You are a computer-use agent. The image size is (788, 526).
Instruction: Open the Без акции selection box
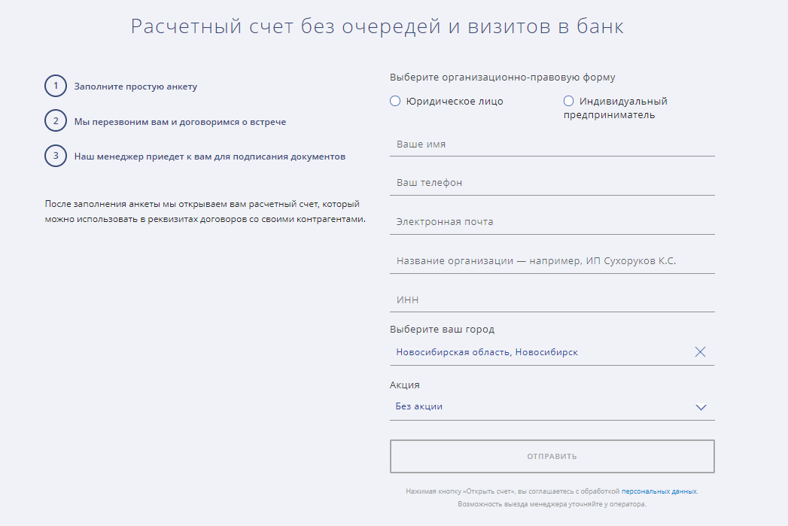pos(552,407)
